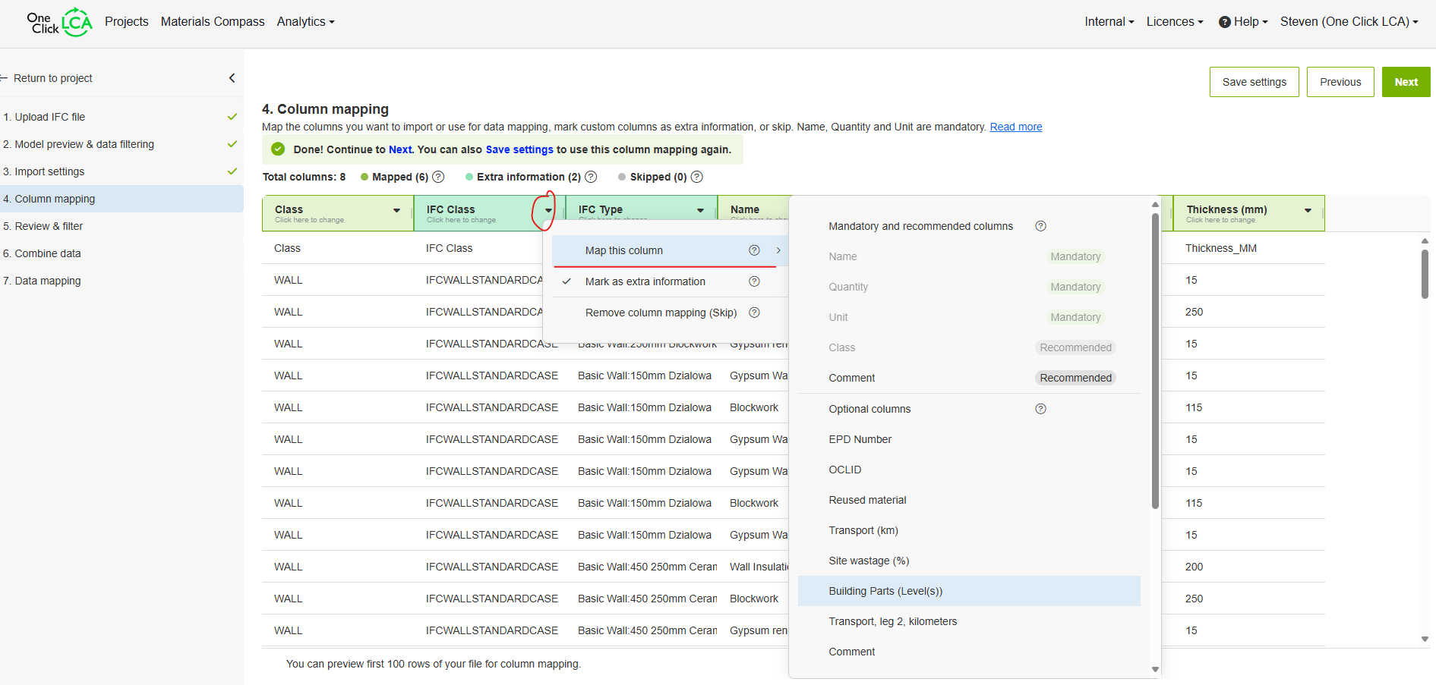Go to step 5. Review & filter

pos(122,226)
